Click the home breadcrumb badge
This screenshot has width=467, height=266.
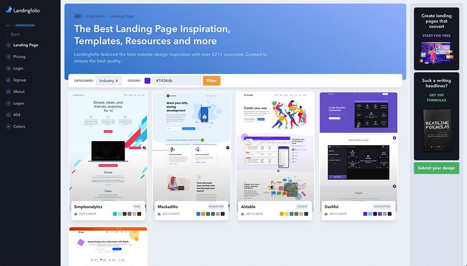[x=78, y=16]
